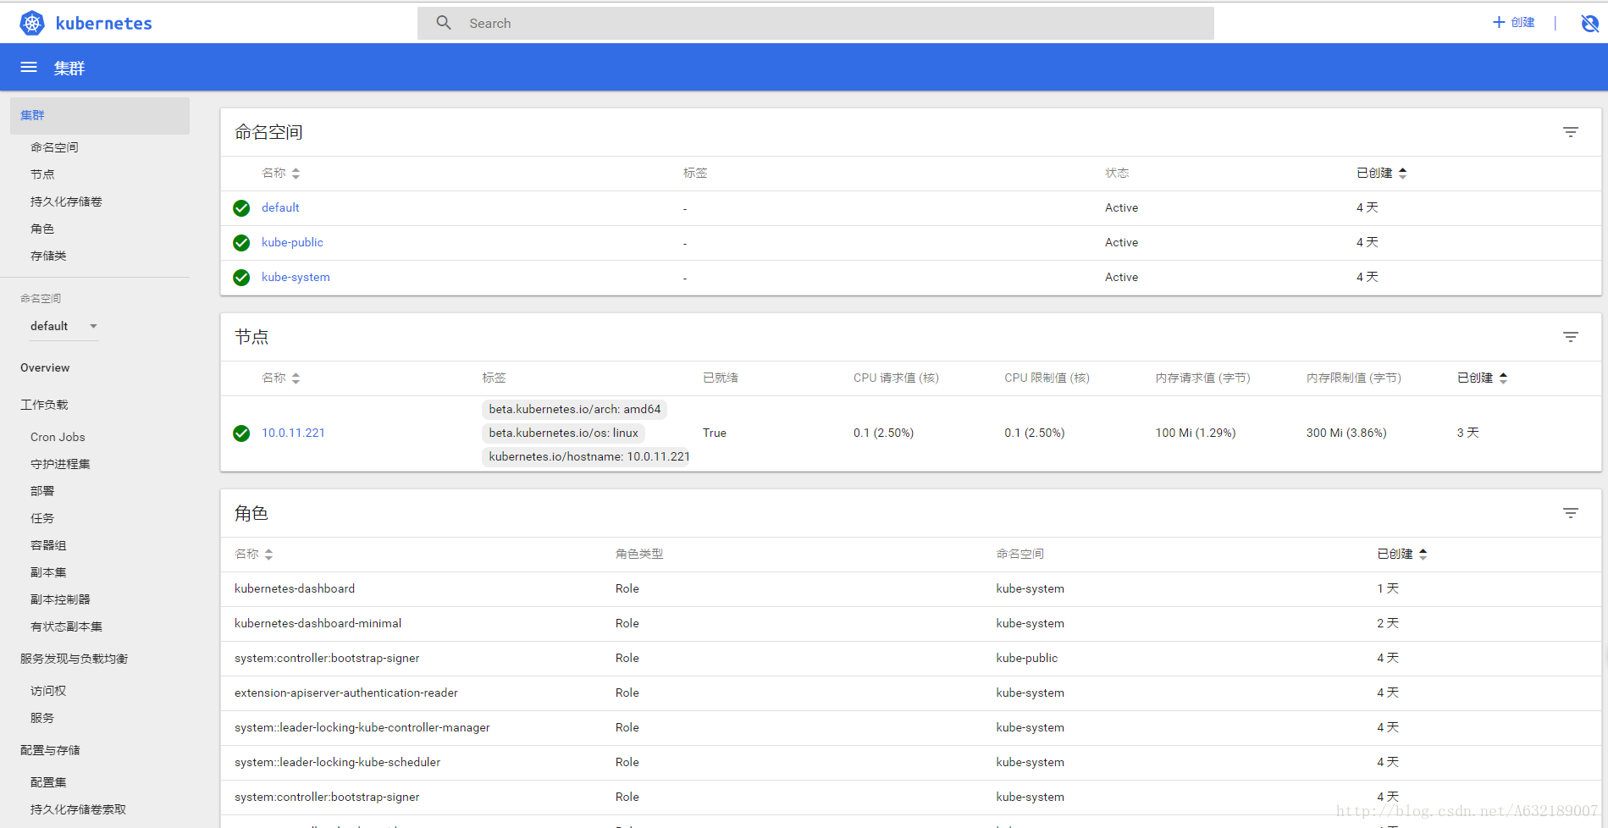Sort namespaces by 名称 column

pos(280,173)
